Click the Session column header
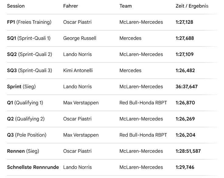 16,6
